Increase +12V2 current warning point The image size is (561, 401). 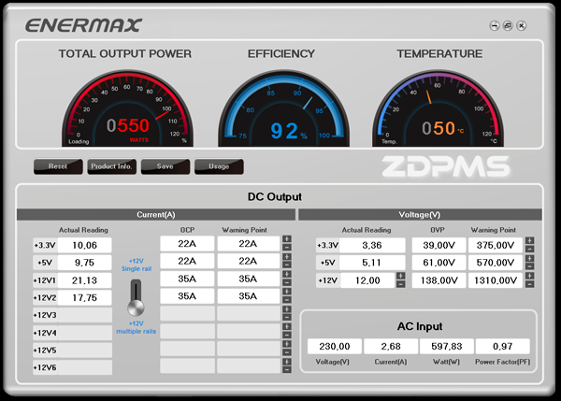(287, 292)
